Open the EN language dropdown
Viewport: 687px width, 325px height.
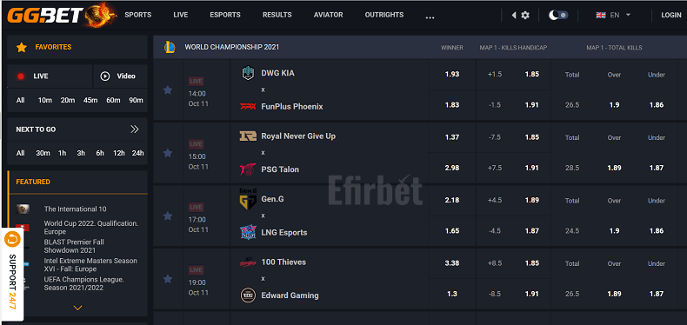pyautogui.click(x=613, y=15)
